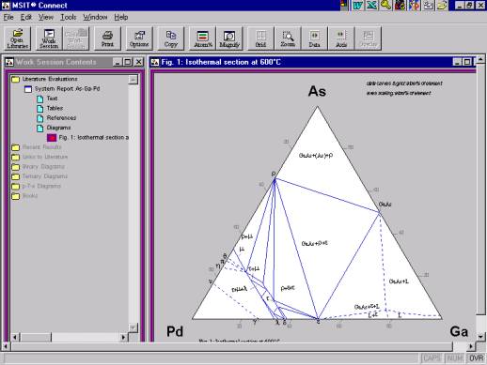
Task: Toggle the Grid button in toolbar
Action: pos(260,38)
